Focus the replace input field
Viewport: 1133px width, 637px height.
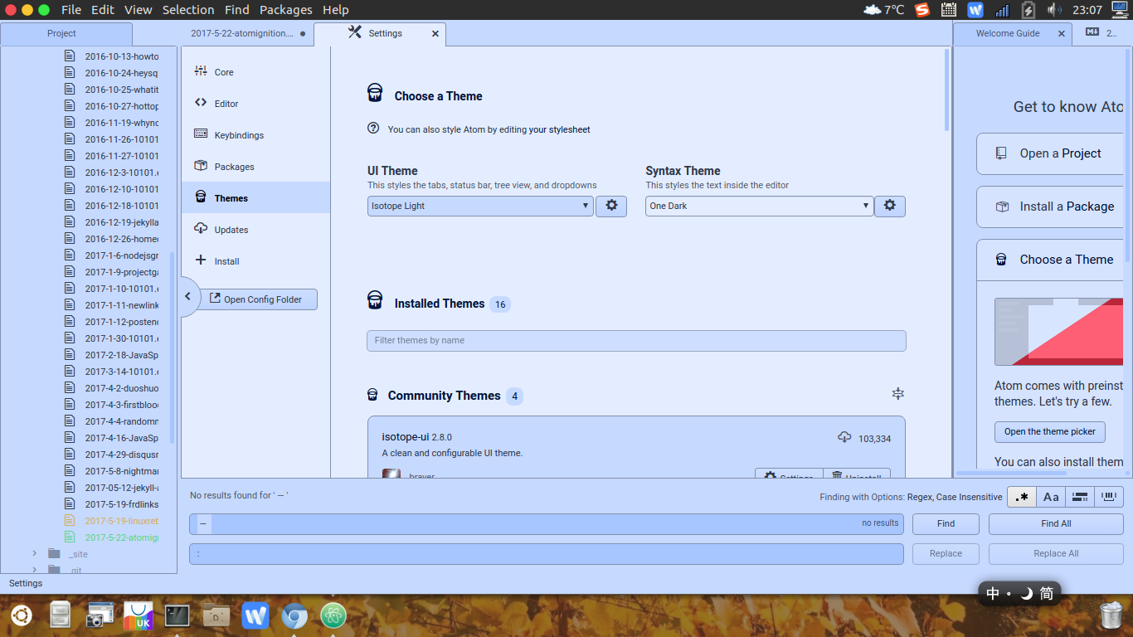point(547,553)
